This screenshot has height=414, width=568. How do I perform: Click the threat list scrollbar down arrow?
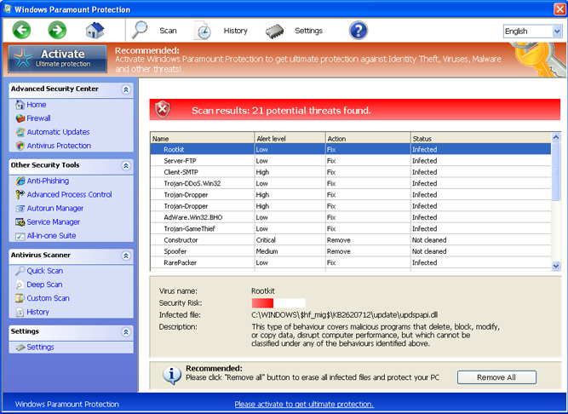[556, 267]
